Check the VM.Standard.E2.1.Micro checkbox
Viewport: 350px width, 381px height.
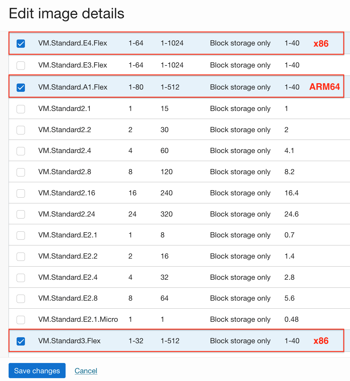click(21, 320)
